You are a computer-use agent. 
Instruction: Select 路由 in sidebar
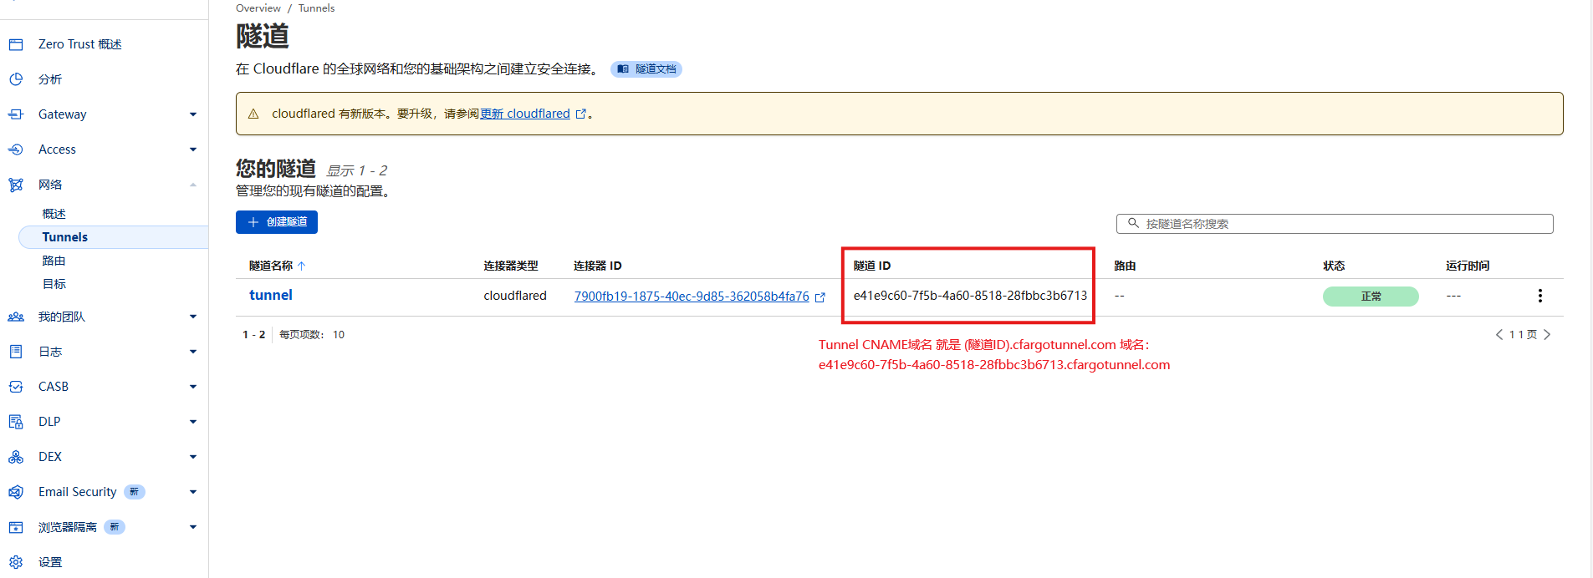tap(54, 261)
